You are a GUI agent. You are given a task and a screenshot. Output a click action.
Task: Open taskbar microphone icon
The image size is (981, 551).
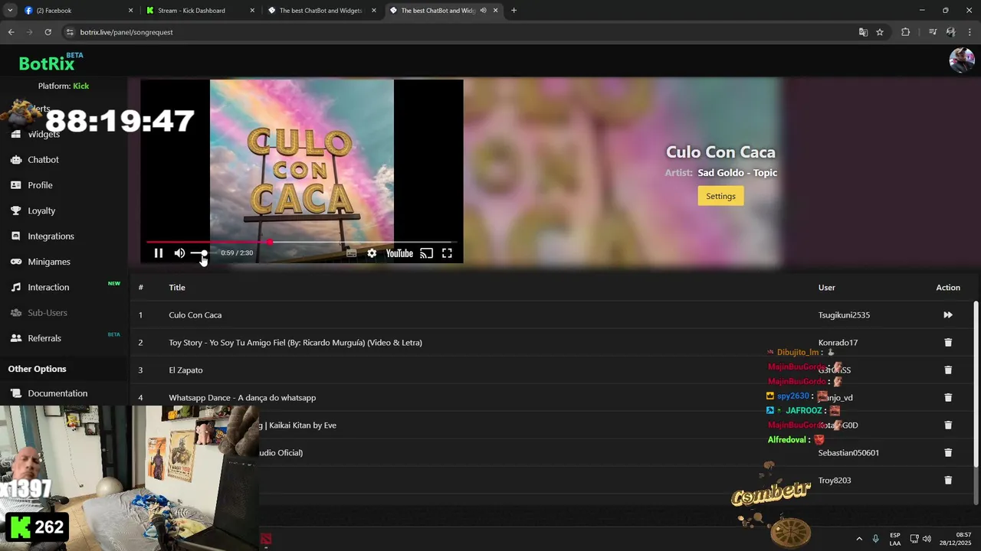click(x=875, y=539)
